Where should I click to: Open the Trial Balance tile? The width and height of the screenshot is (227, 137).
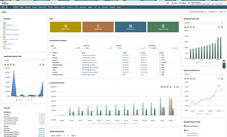pos(98,27)
